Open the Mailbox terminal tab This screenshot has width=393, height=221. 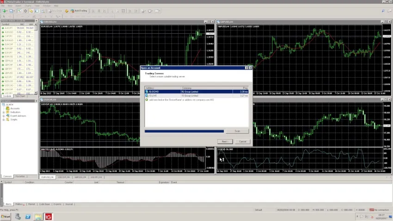pos(19,204)
